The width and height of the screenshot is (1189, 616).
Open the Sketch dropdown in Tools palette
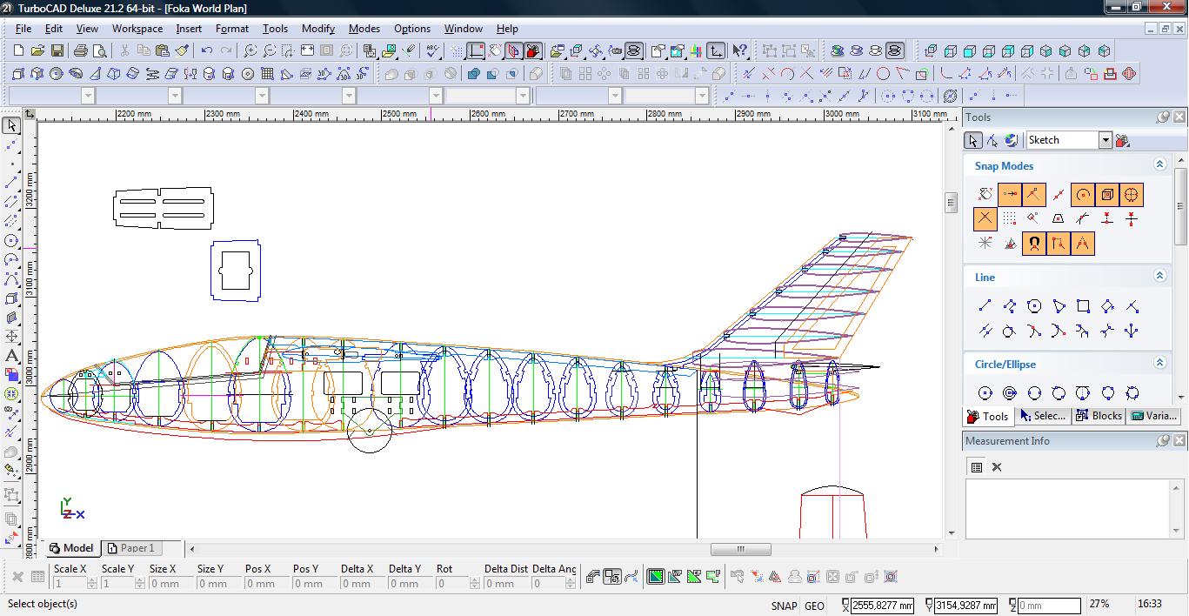point(1105,140)
